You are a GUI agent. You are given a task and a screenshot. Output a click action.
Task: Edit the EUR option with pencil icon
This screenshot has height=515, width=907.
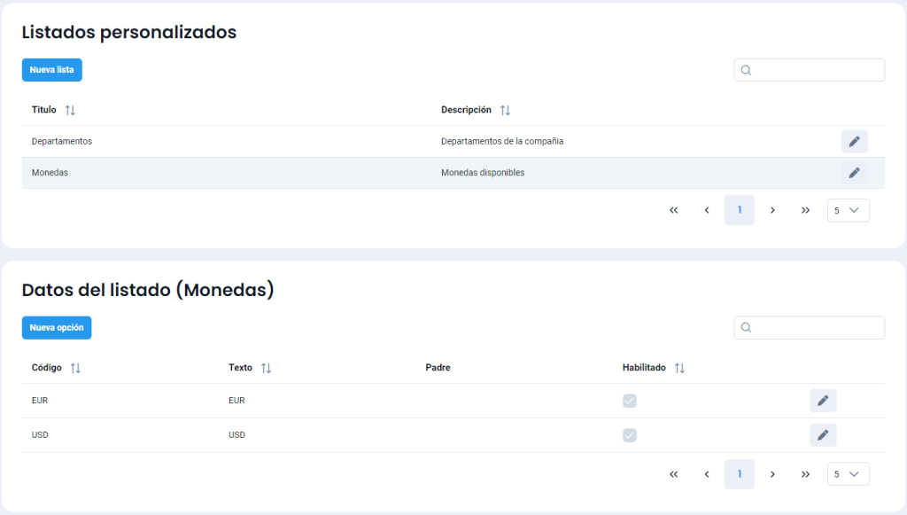point(823,401)
